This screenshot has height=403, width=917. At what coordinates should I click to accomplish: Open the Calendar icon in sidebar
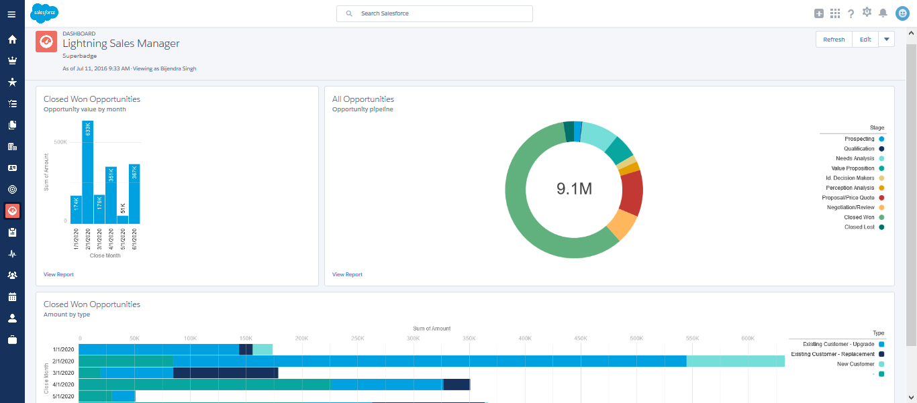12,296
